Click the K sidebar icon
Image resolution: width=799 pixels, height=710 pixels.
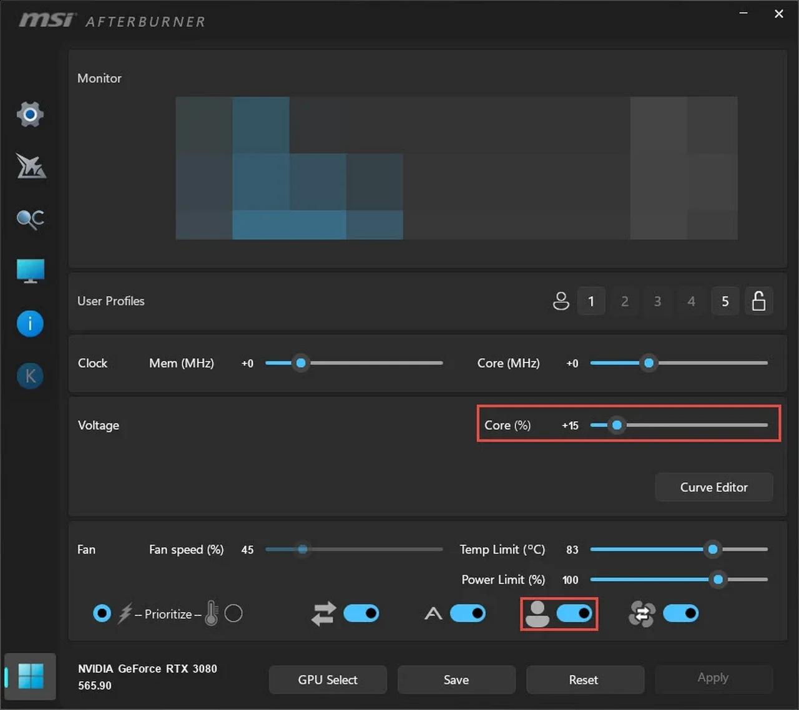pos(30,376)
